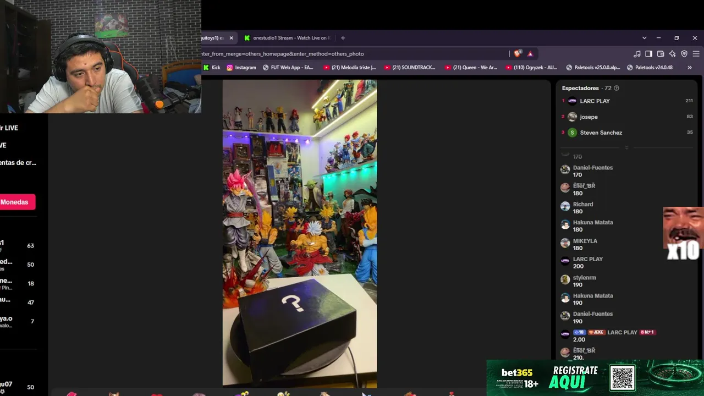This screenshot has width=704, height=396.
Task: Select the username MIKEYLA in chat
Action: pos(585,241)
